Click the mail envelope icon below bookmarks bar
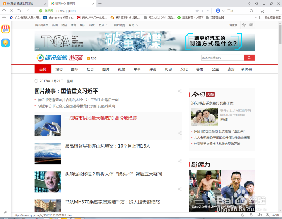Viewport: 282px width, 219px height. [251, 25]
